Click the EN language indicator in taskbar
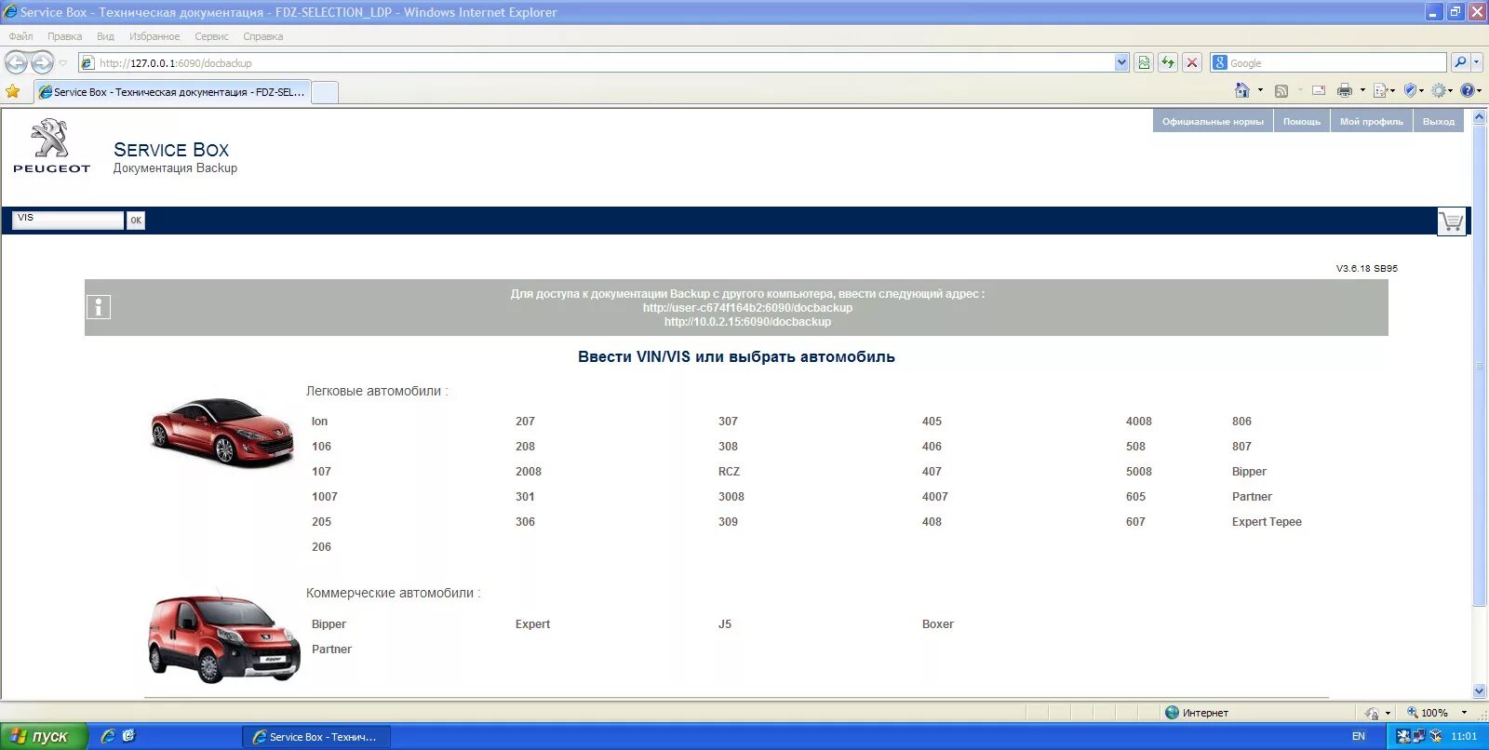1489x750 pixels. (x=1358, y=736)
